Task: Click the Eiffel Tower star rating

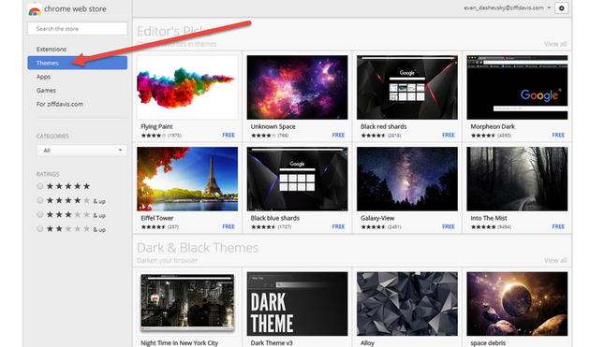Action: (x=154, y=227)
